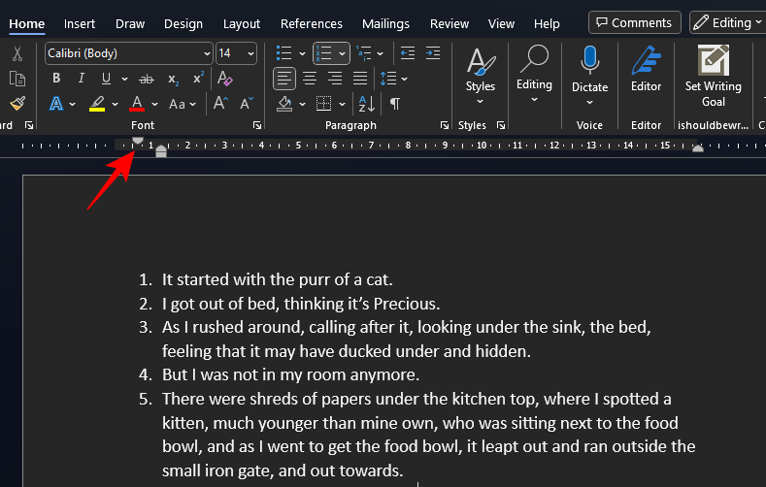Viewport: 766px width, 487px height.
Task: Toggle Bold formatting
Action: coord(56,78)
